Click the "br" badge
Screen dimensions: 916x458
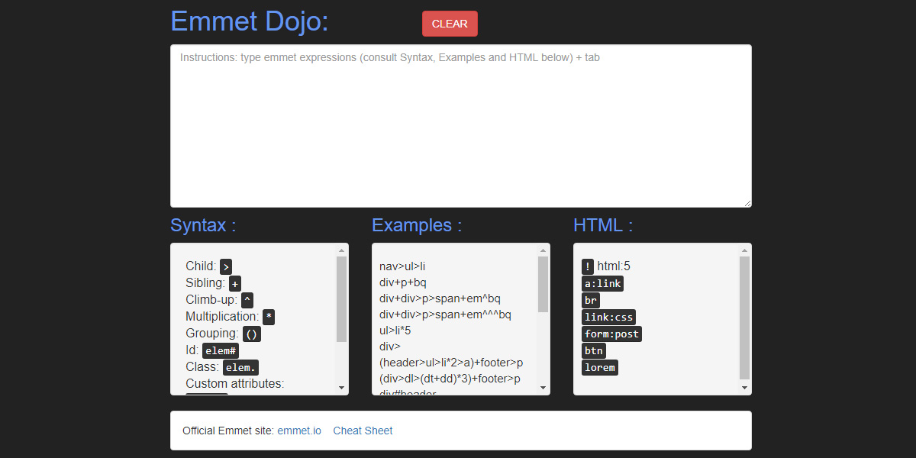coord(591,300)
